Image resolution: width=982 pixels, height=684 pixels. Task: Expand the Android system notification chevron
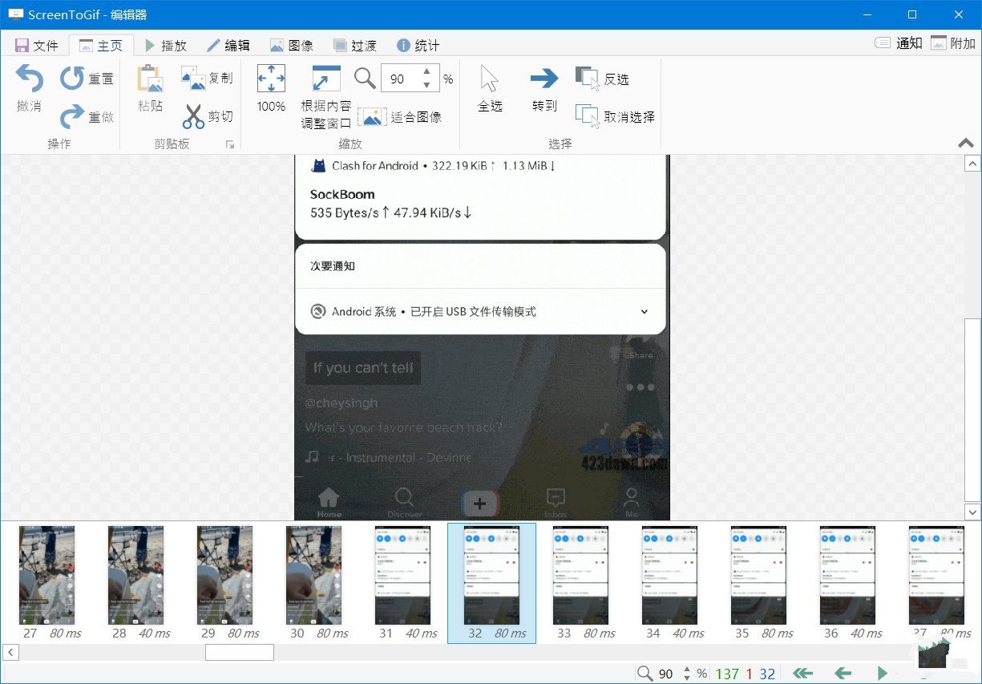(645, 312)
